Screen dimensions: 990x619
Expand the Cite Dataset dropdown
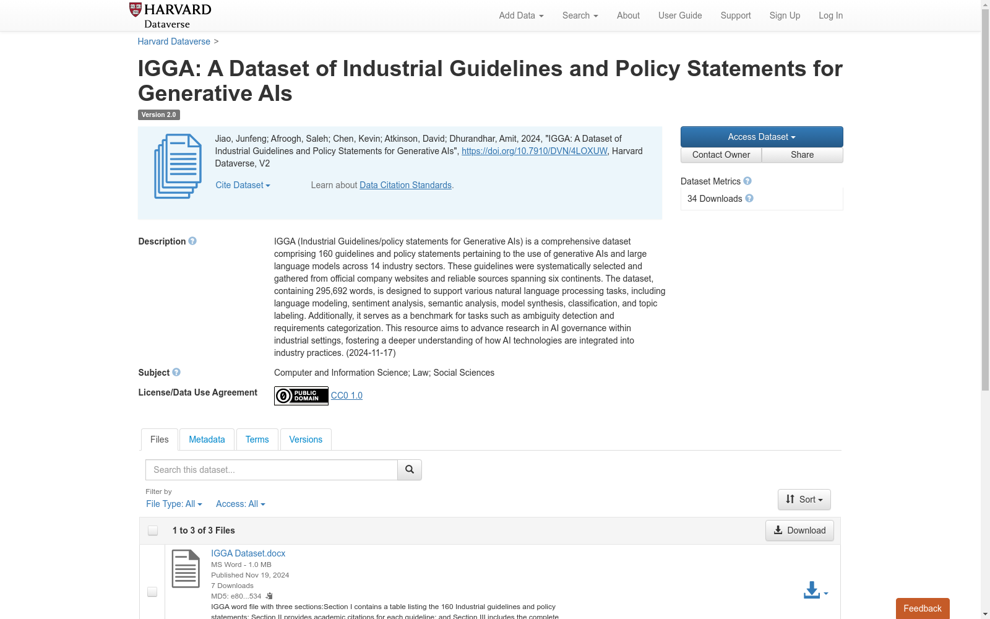243,185
